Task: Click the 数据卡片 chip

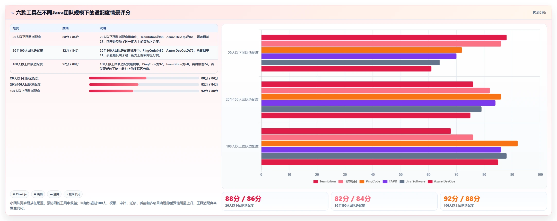Action: (x=73, y=194)
